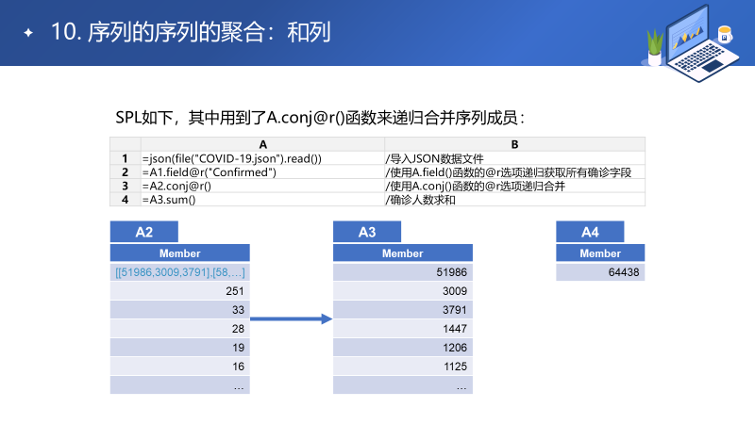Click row number 2 in the SPL grid
Screen dimensions: 755x424
[126, 172]
